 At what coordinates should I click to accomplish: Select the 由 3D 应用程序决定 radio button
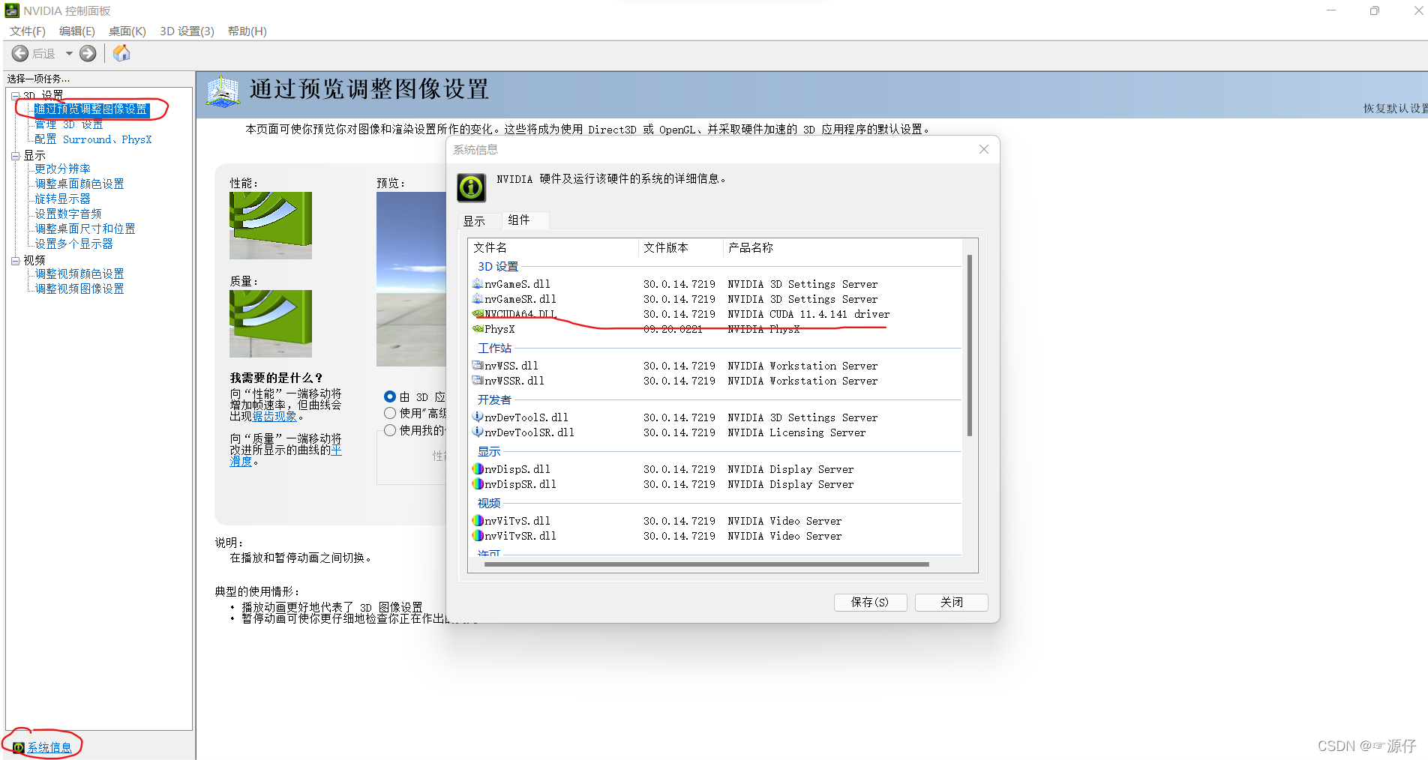click(x=390, y=396)
